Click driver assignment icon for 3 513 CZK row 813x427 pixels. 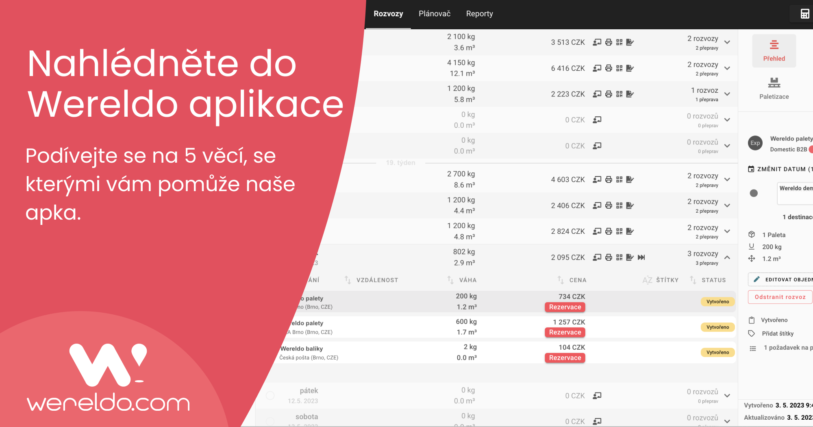coord(597,42)
